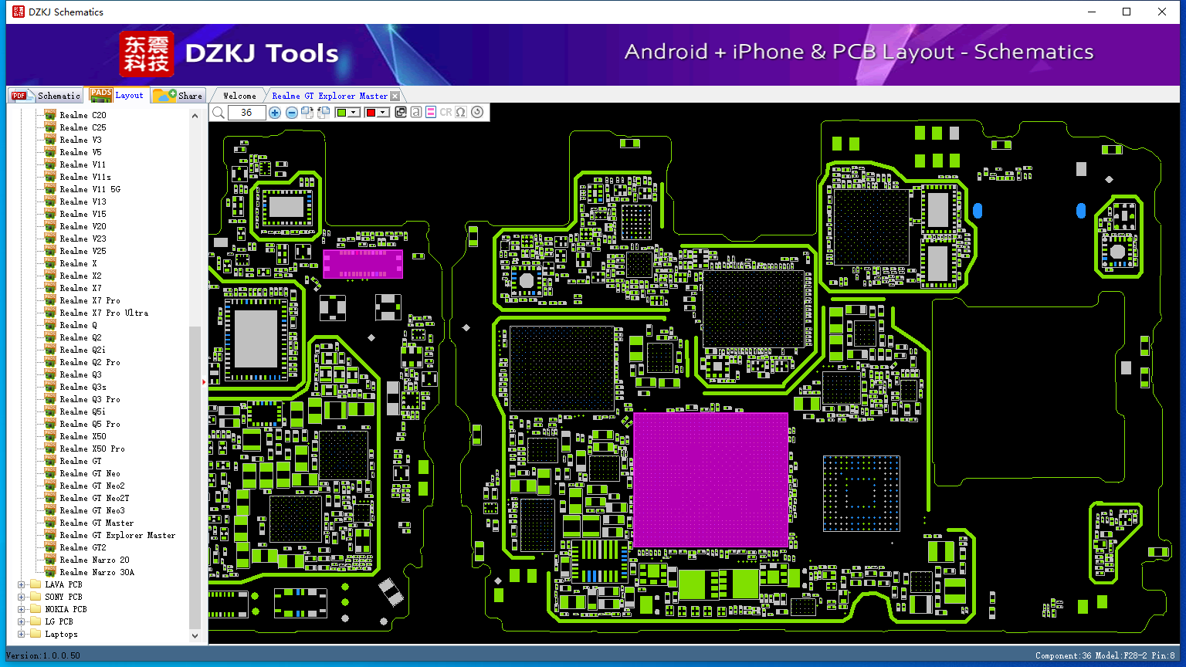Click the PADS icon beside Realme C20
This screenshot has width=1186, height=667.
[50, 115]
